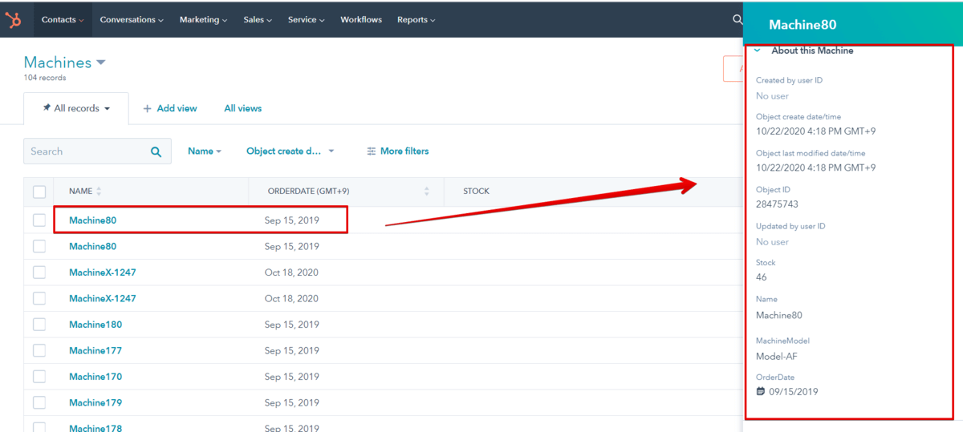963x432 pixels.
Task: Select the Object ID value 28475743
Action: pyautogui.click(x=777, y=204)
